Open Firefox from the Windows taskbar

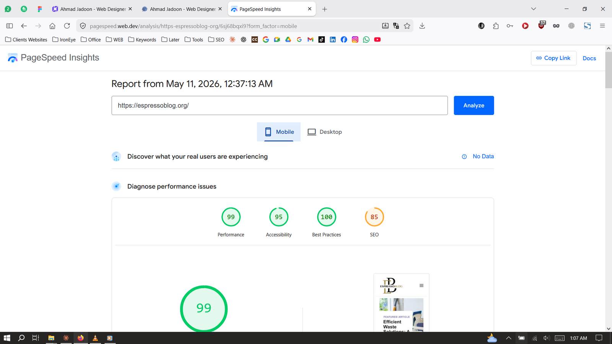[80, 338]
